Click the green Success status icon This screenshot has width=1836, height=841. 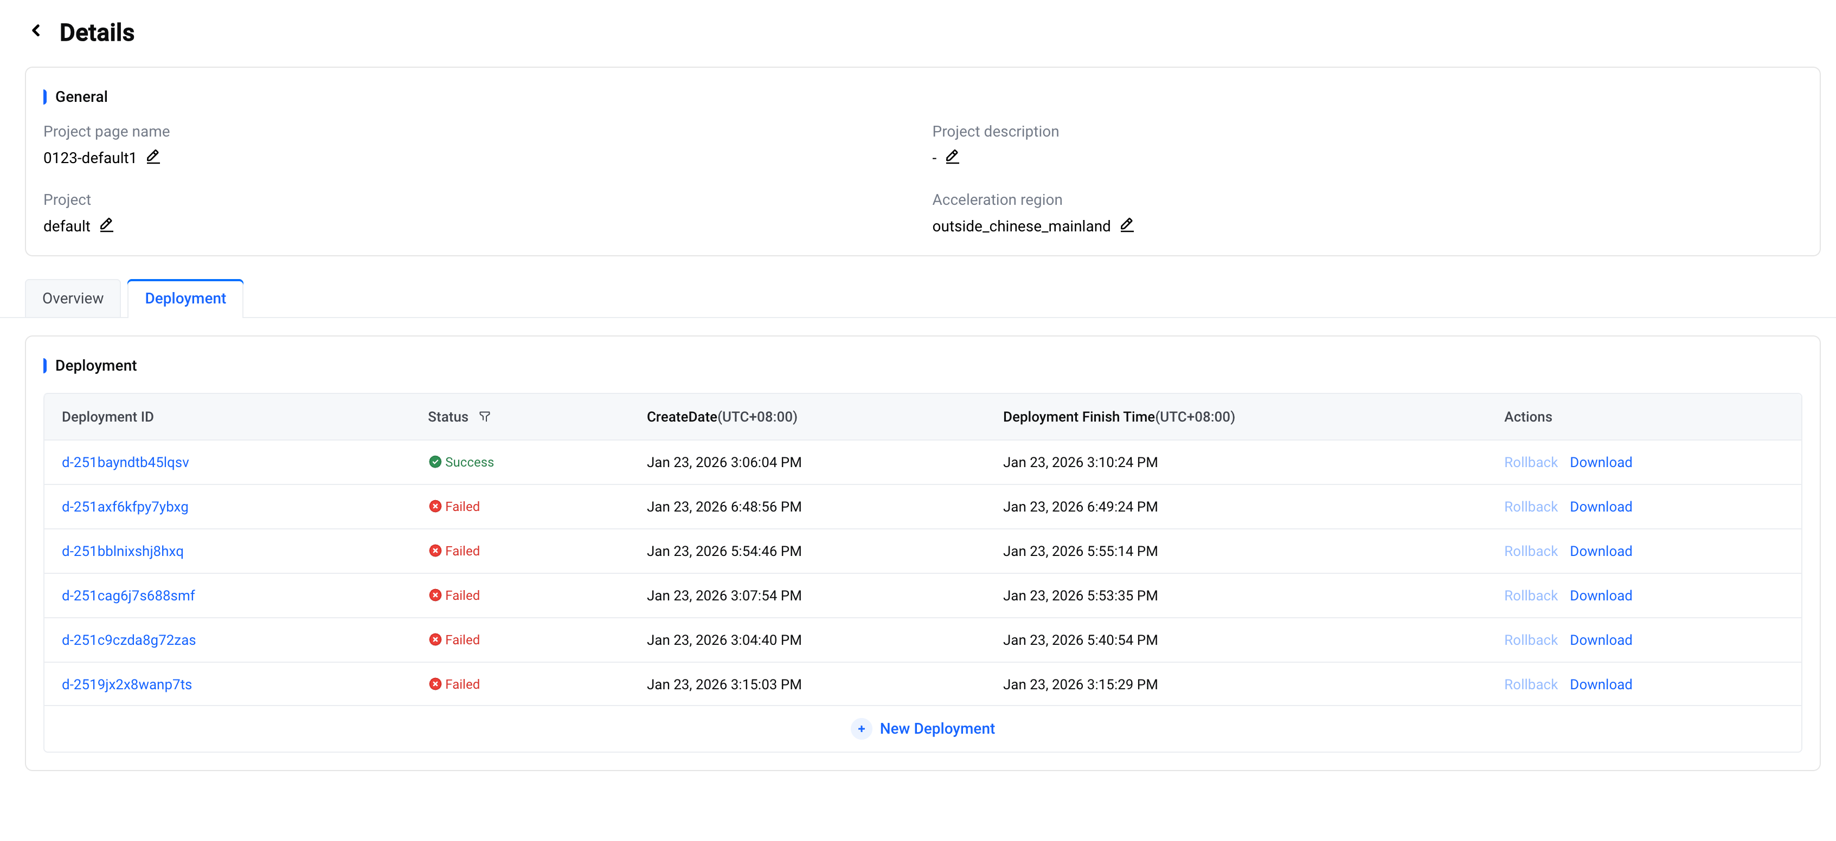(435, 462)
